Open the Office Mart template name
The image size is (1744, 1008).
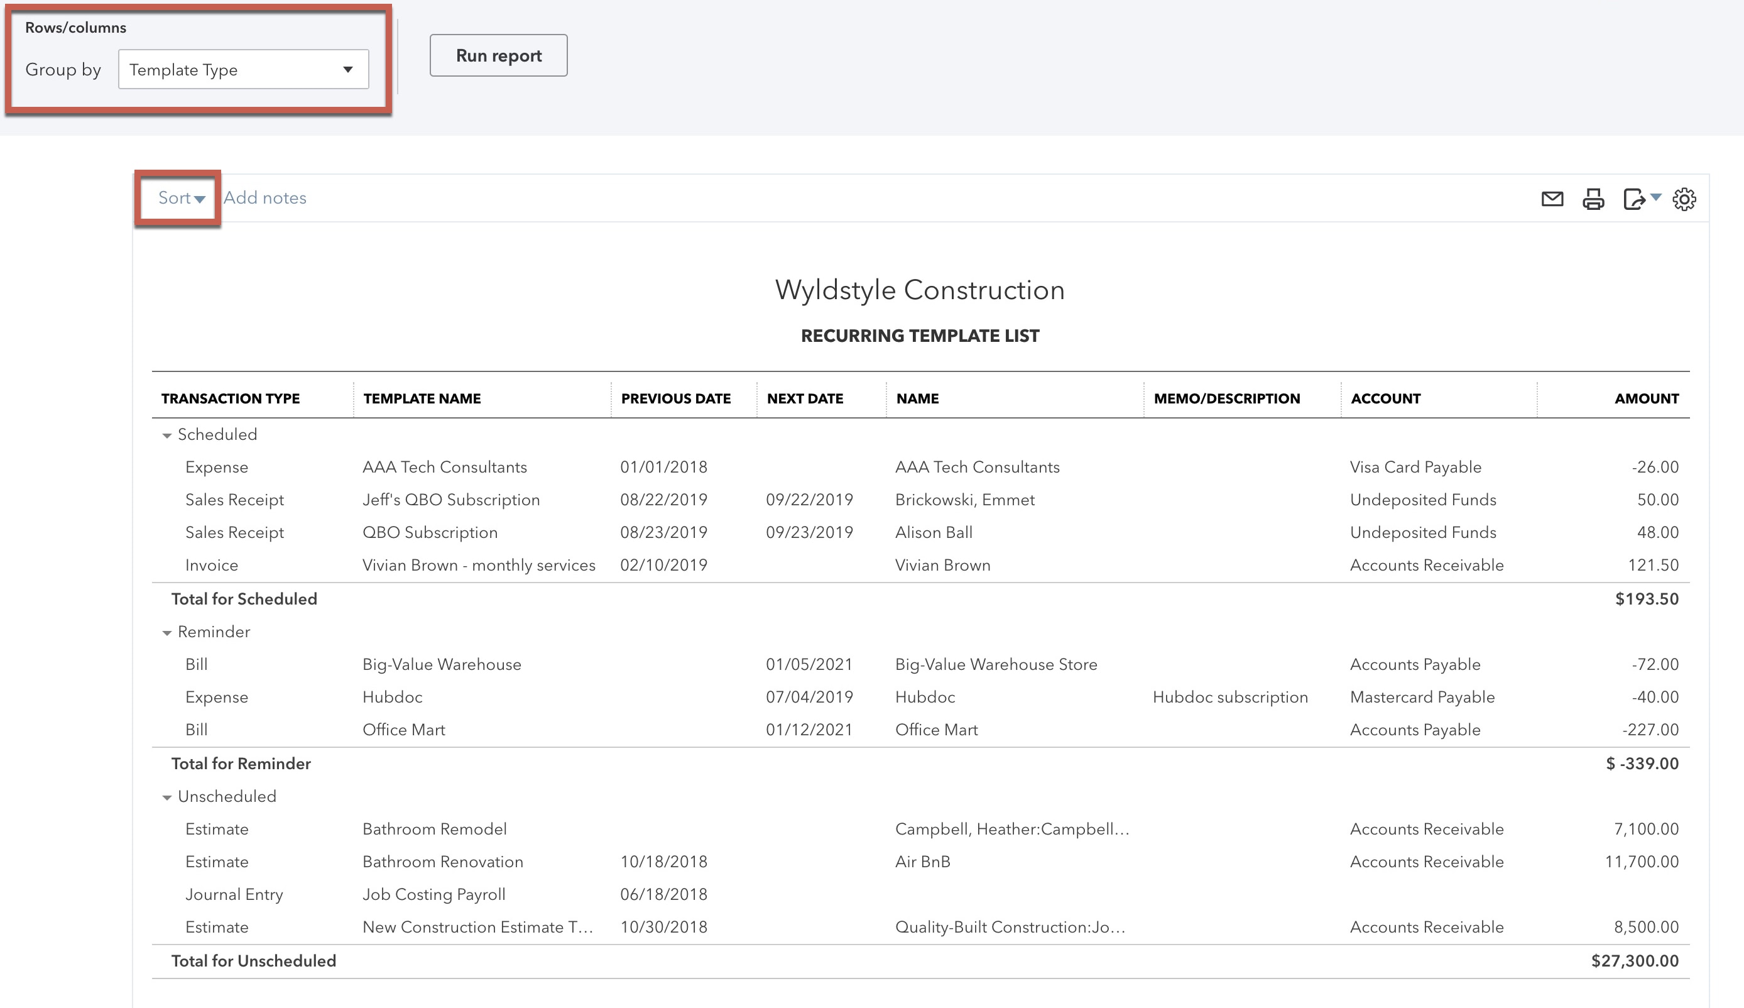(x=403, y=730)
